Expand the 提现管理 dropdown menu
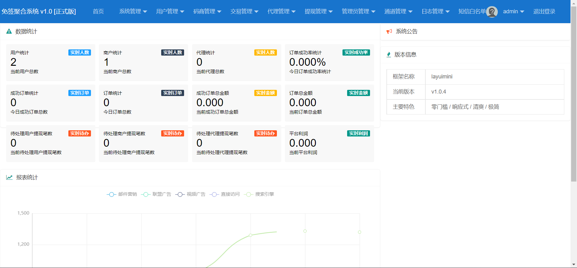577x268 pixels. tap(319, 11)
